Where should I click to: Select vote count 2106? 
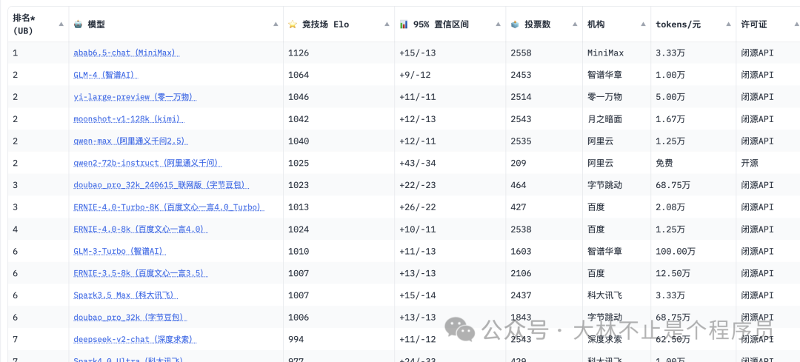521,273
